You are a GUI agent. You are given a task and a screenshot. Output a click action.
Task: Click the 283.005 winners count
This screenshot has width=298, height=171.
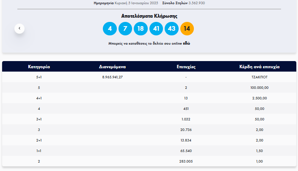pyautogui.click(x=186, y=161)
